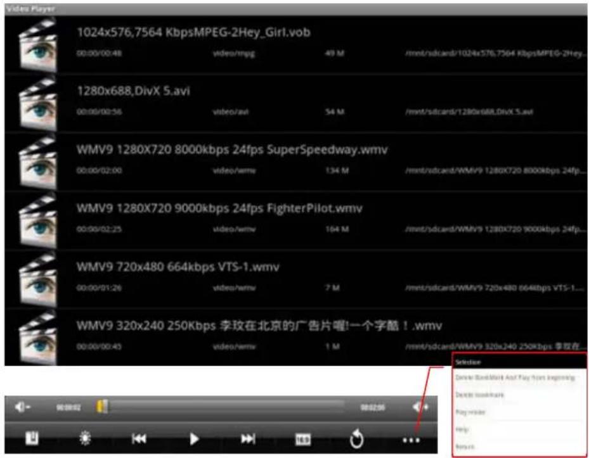Screen dimensions: 589x458
Task: Click the 00:00/02:25 duration of FighterPilot.wmv
Action: [x=99, y=229]
